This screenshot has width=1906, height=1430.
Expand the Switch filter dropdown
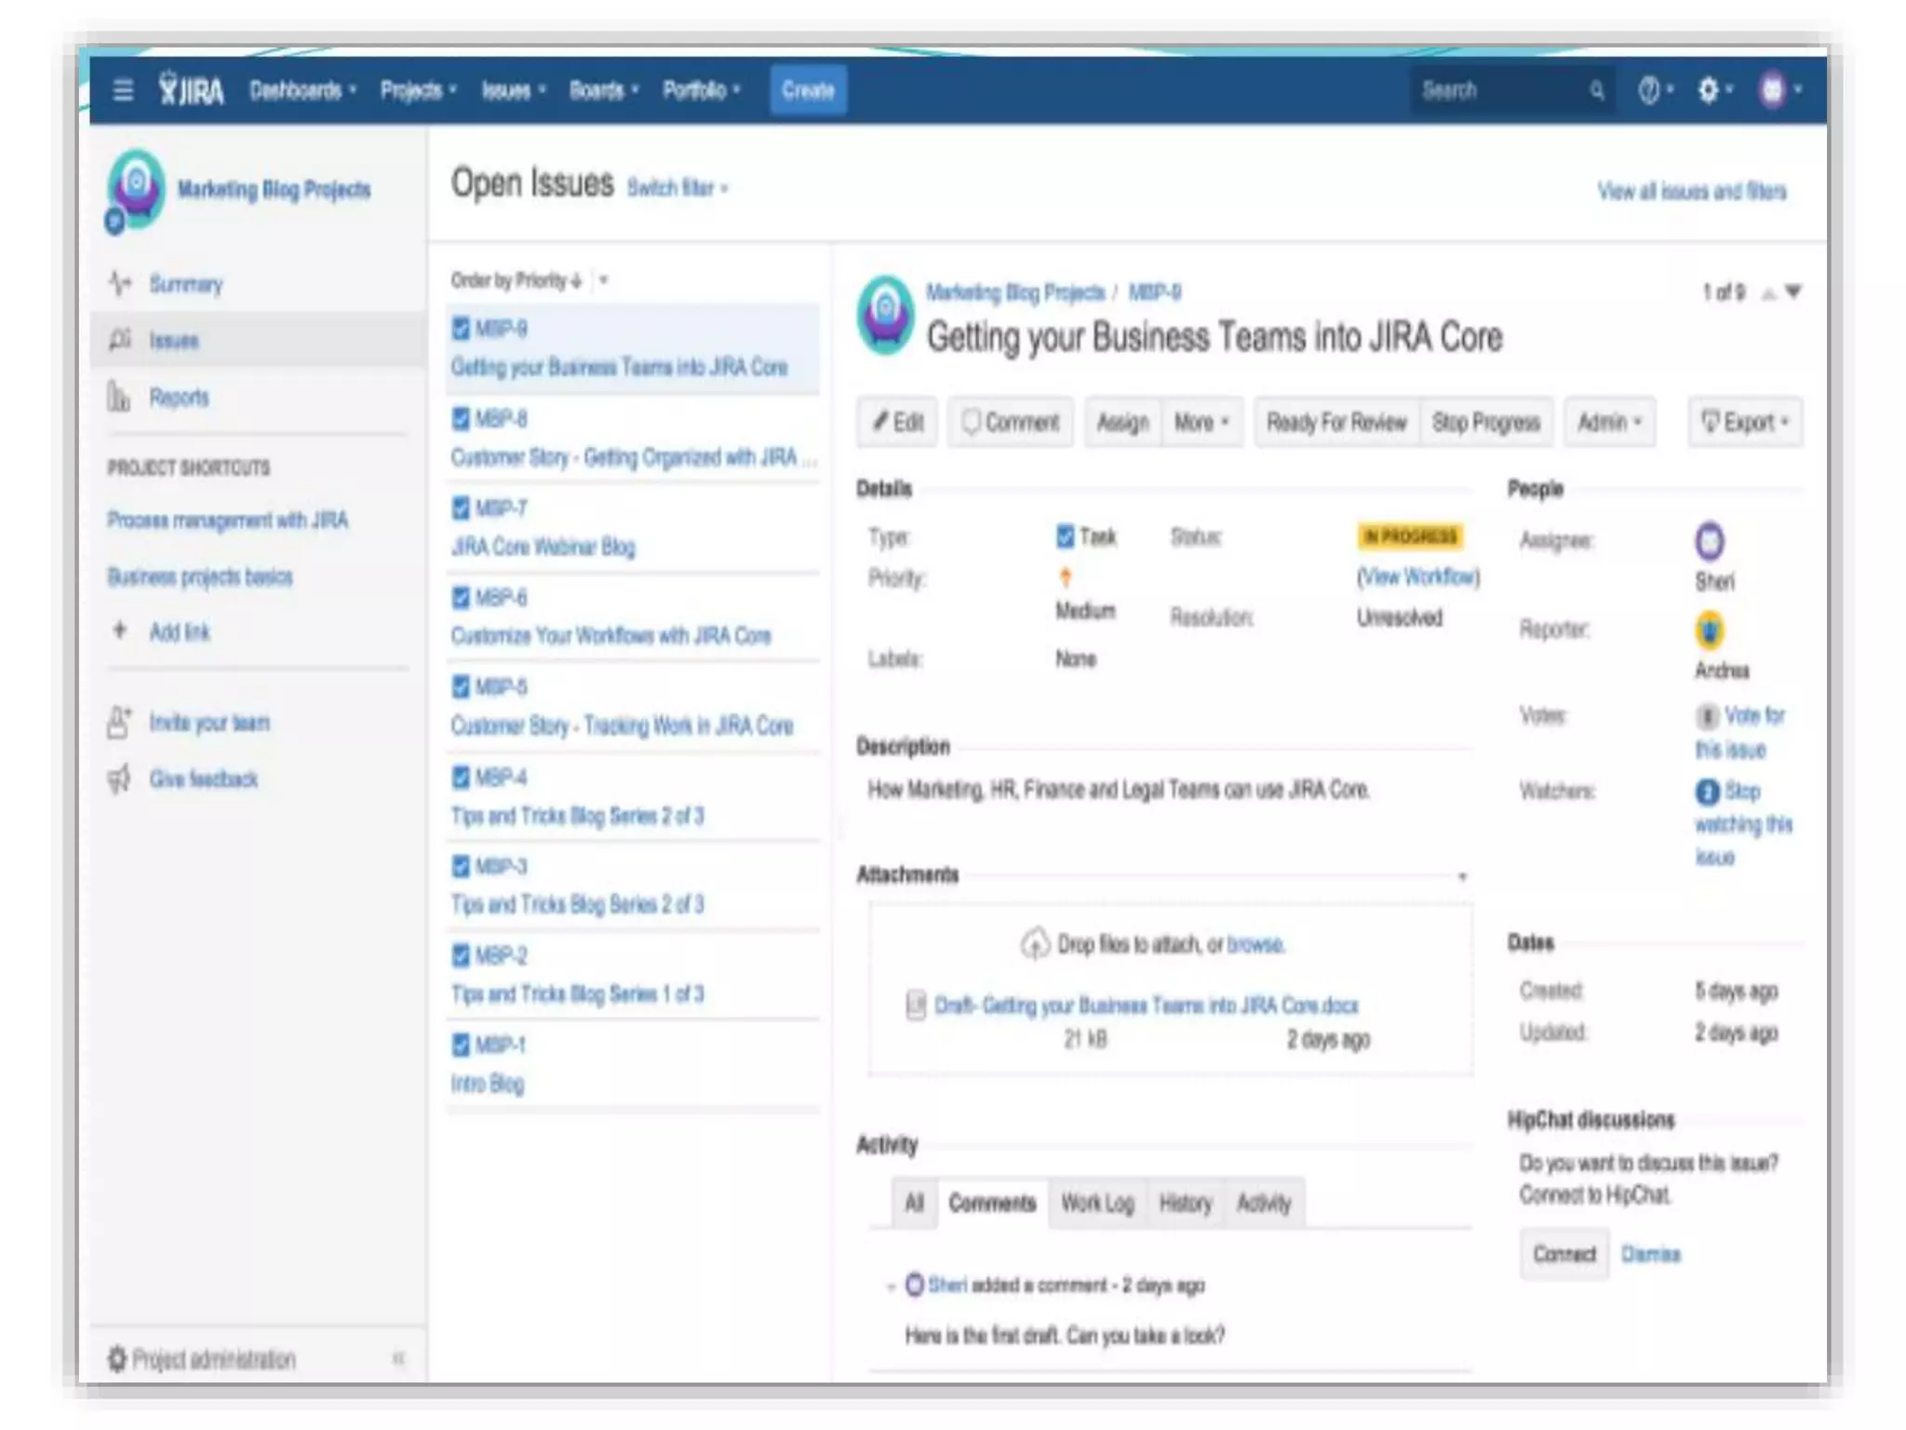point(677,188)
